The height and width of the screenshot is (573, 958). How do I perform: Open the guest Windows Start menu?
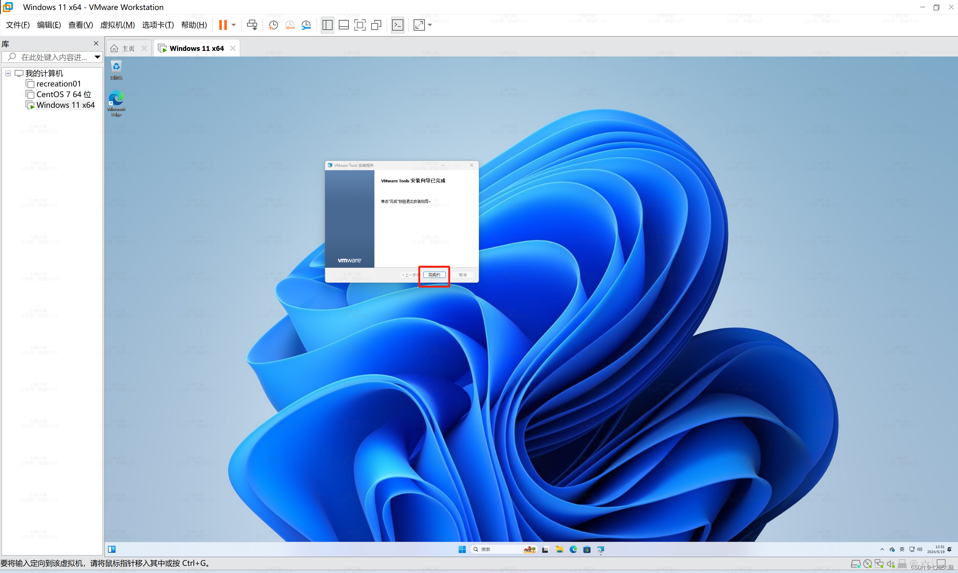[x=462, y=550]
